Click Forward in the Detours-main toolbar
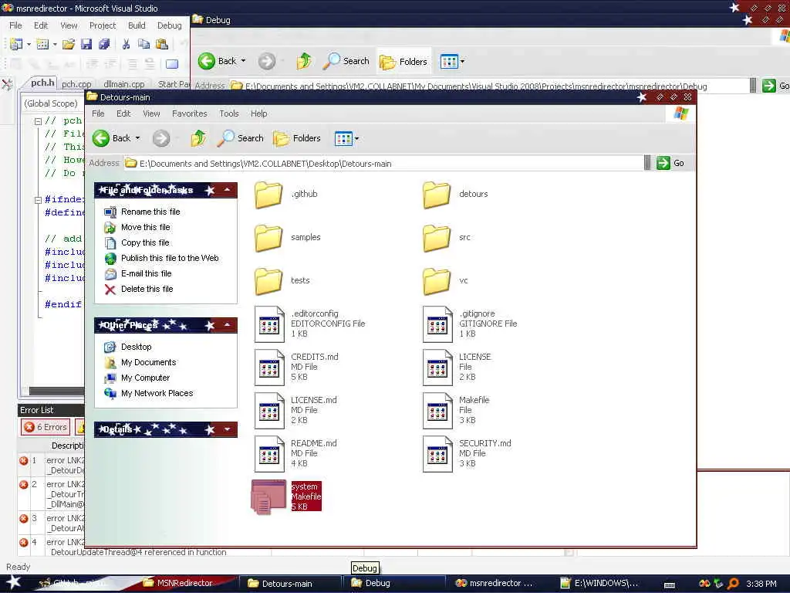The image size is (790, 593). click(161, 138)
